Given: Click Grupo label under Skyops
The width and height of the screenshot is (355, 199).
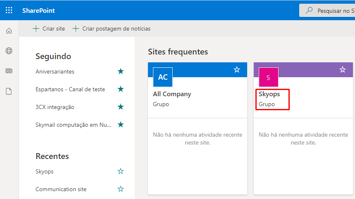Looking at the screenshot, I should 267,104.
